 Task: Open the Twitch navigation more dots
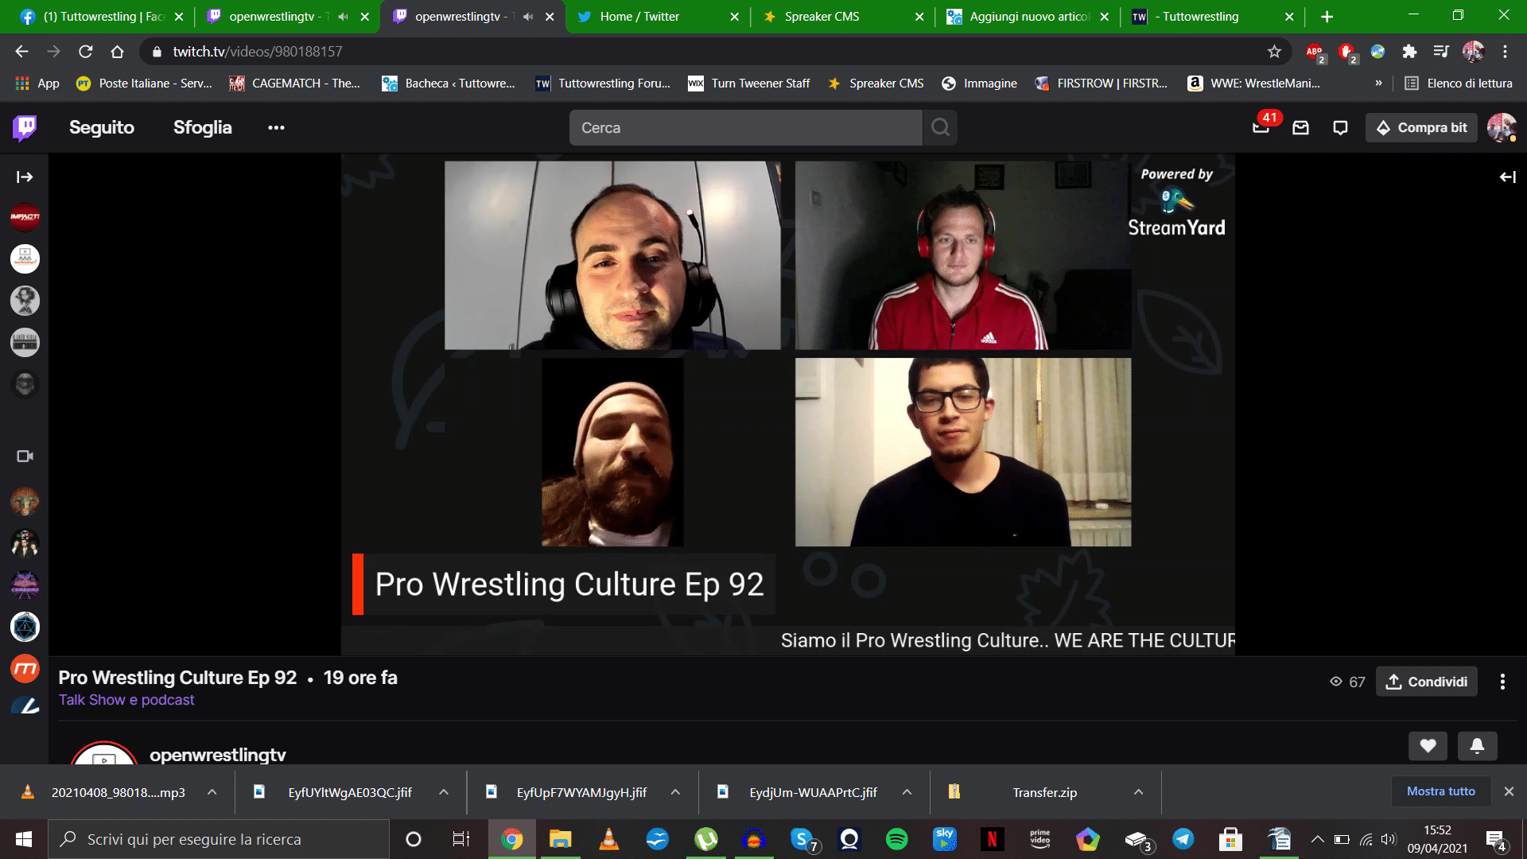pyautogui.click(x=276, y=127)
